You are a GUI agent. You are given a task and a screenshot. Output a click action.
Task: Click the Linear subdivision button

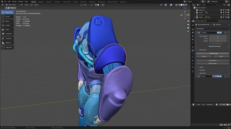[221, 56]
